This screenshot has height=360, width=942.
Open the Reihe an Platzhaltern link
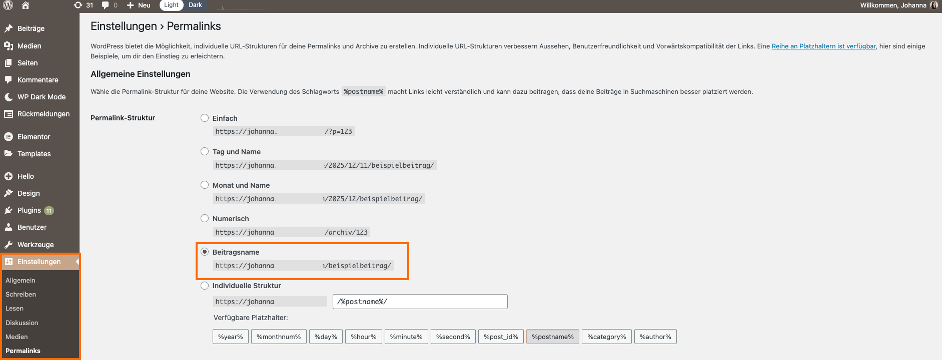pyautogui.click(x=823, y=46)
